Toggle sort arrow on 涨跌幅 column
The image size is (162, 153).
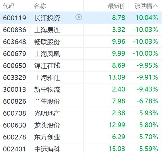click(x=156, y=6)
